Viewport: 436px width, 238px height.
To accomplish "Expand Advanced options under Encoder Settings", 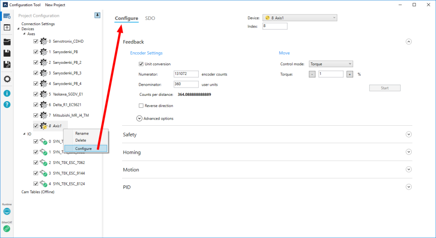I will 140,119.
